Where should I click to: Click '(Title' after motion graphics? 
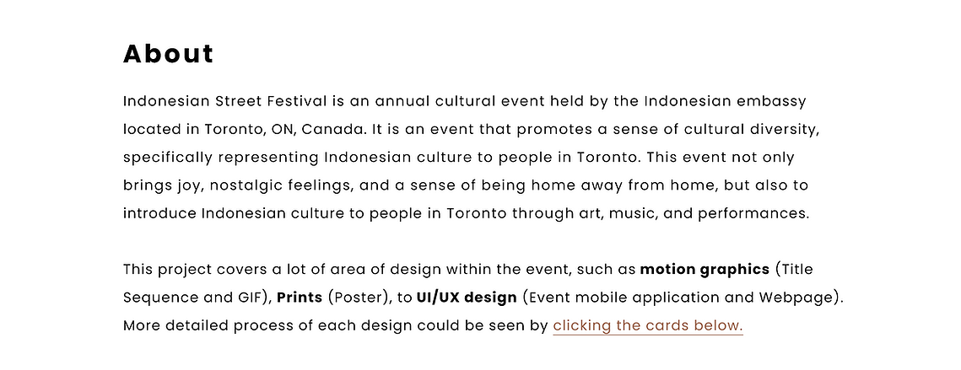[x=794, y=270]
